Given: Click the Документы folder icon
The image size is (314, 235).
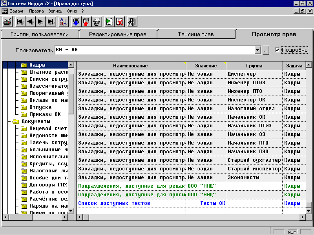Looking at the screenshot, I should (16, 121).
